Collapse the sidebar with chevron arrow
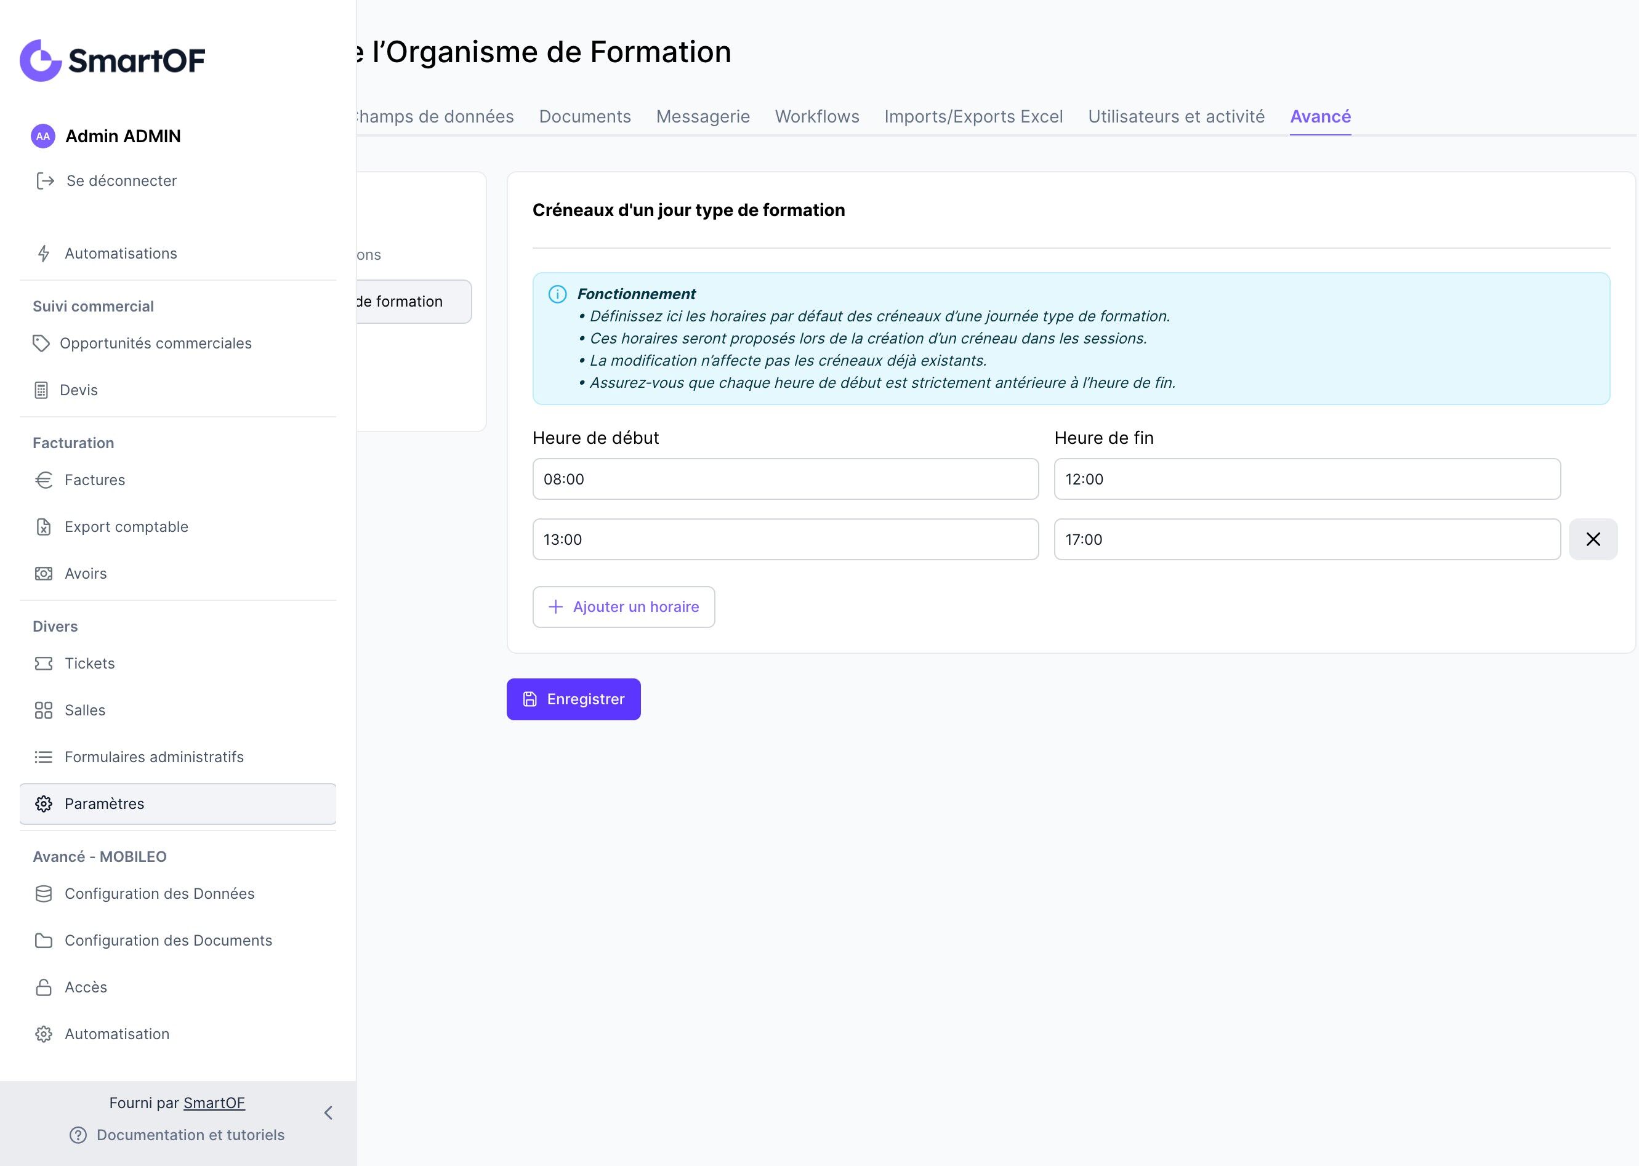1639x1166 pixels. [328, 1113]
